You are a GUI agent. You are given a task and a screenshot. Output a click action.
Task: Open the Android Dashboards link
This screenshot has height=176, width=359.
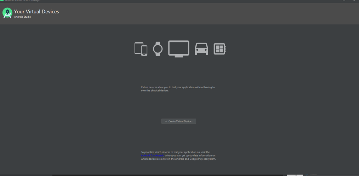152,155
